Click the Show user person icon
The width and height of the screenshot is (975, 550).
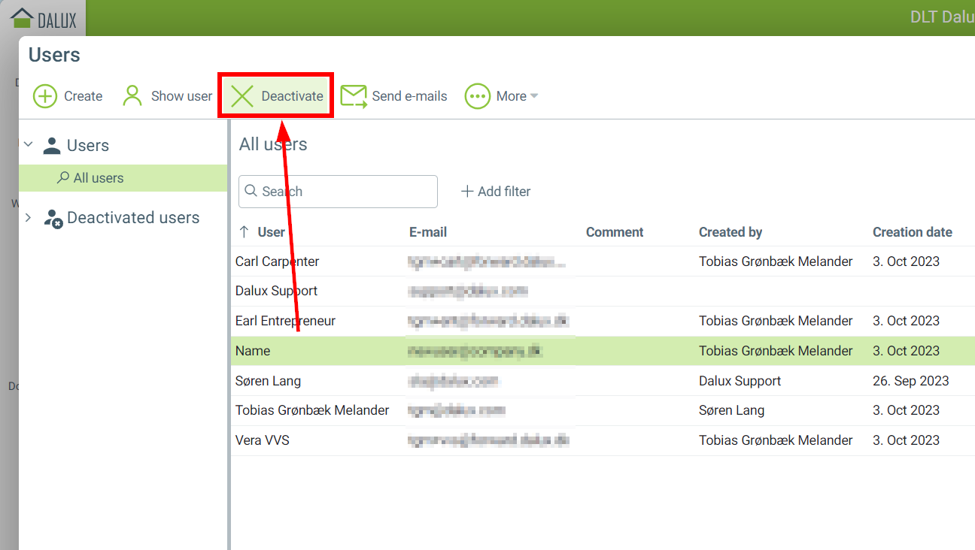point(132,95)
